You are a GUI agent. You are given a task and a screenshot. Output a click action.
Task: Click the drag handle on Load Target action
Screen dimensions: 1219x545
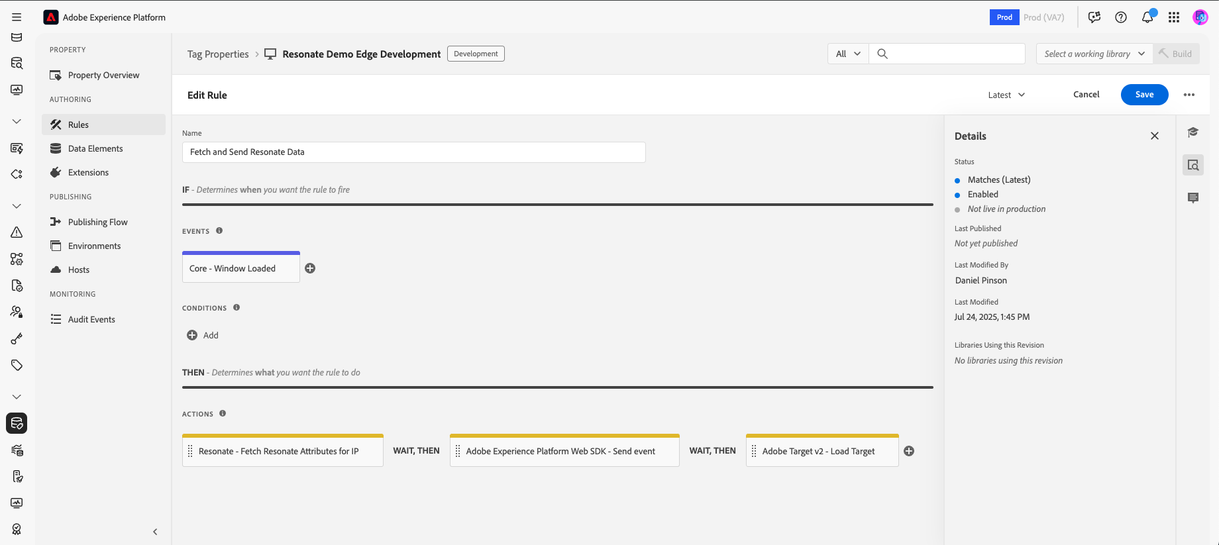(x=754, y=451)
